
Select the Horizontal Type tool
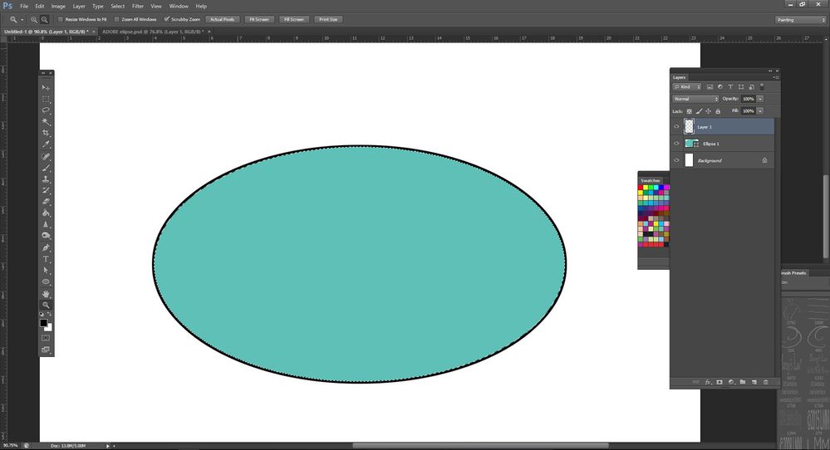tap(46, 259)
